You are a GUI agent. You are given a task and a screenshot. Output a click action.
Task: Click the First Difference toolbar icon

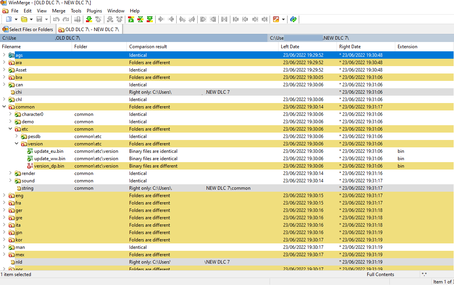[x=131, y=19]
